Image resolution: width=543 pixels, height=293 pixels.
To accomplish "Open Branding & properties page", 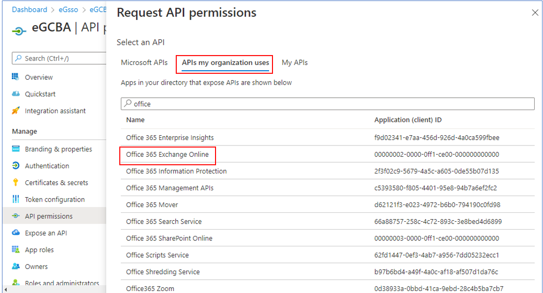I will click(x=58, y=149).
